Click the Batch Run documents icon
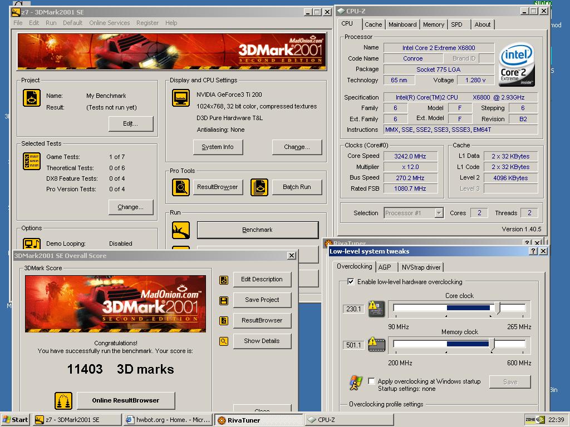This screenshot has height=427, width=570. pos(259,187)
